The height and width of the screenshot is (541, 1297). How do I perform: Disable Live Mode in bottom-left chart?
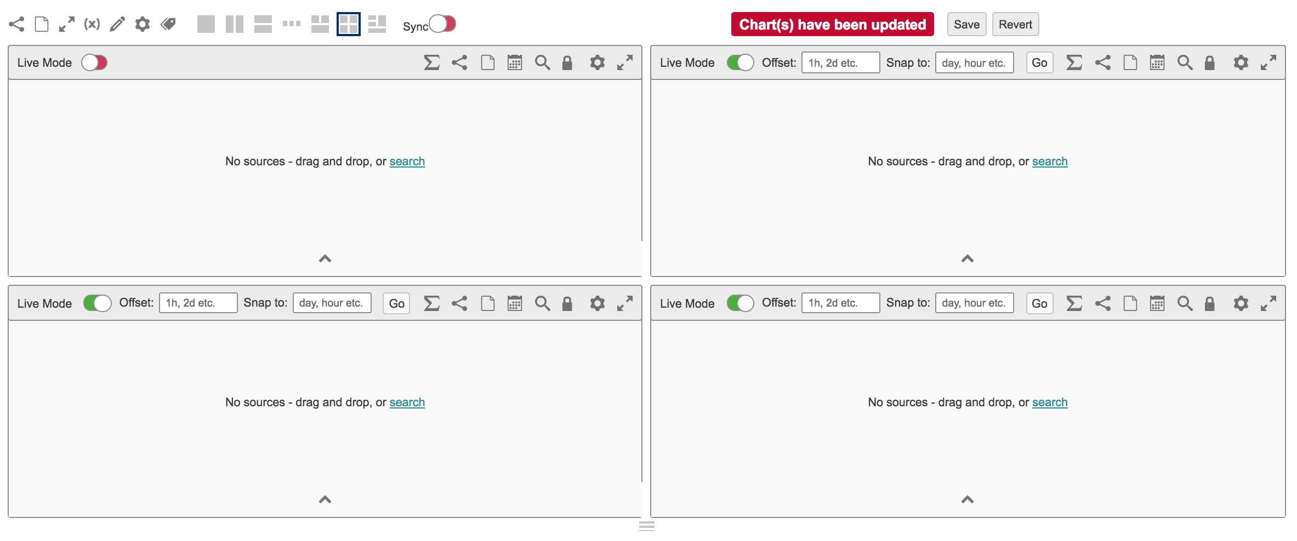98,303
